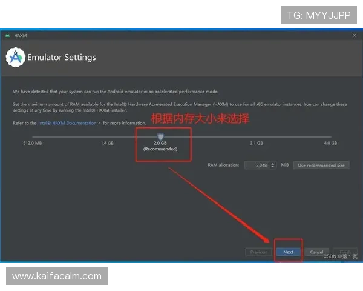363x291 pixels.
Task: Open the Intel HAXM Documentation link
Action: click(x=67, y=123)
